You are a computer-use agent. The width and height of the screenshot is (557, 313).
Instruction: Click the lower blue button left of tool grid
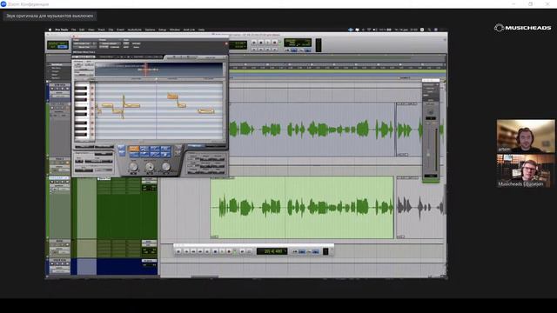122,153
